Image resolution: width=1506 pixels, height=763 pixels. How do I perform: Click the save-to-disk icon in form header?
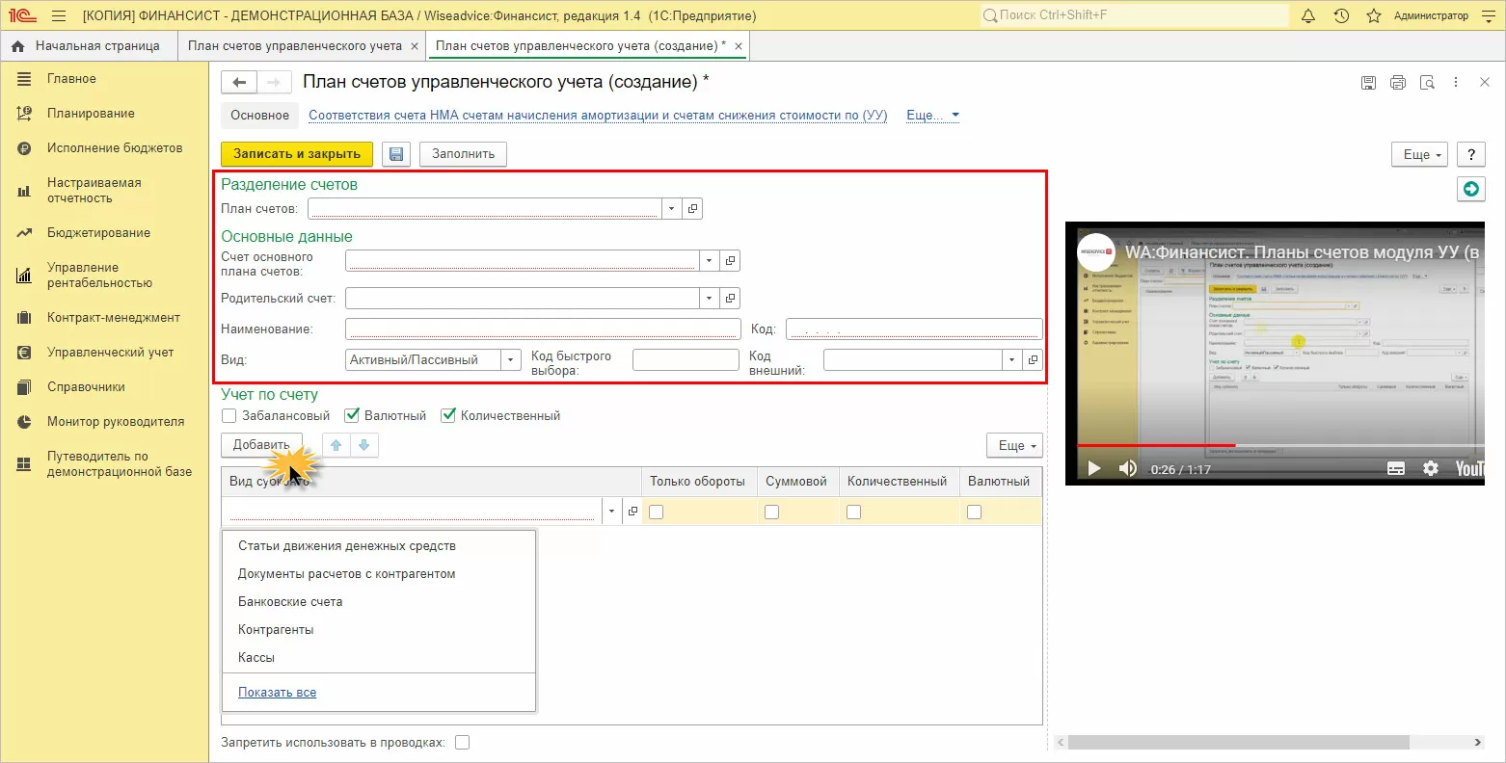(1368, 83)
